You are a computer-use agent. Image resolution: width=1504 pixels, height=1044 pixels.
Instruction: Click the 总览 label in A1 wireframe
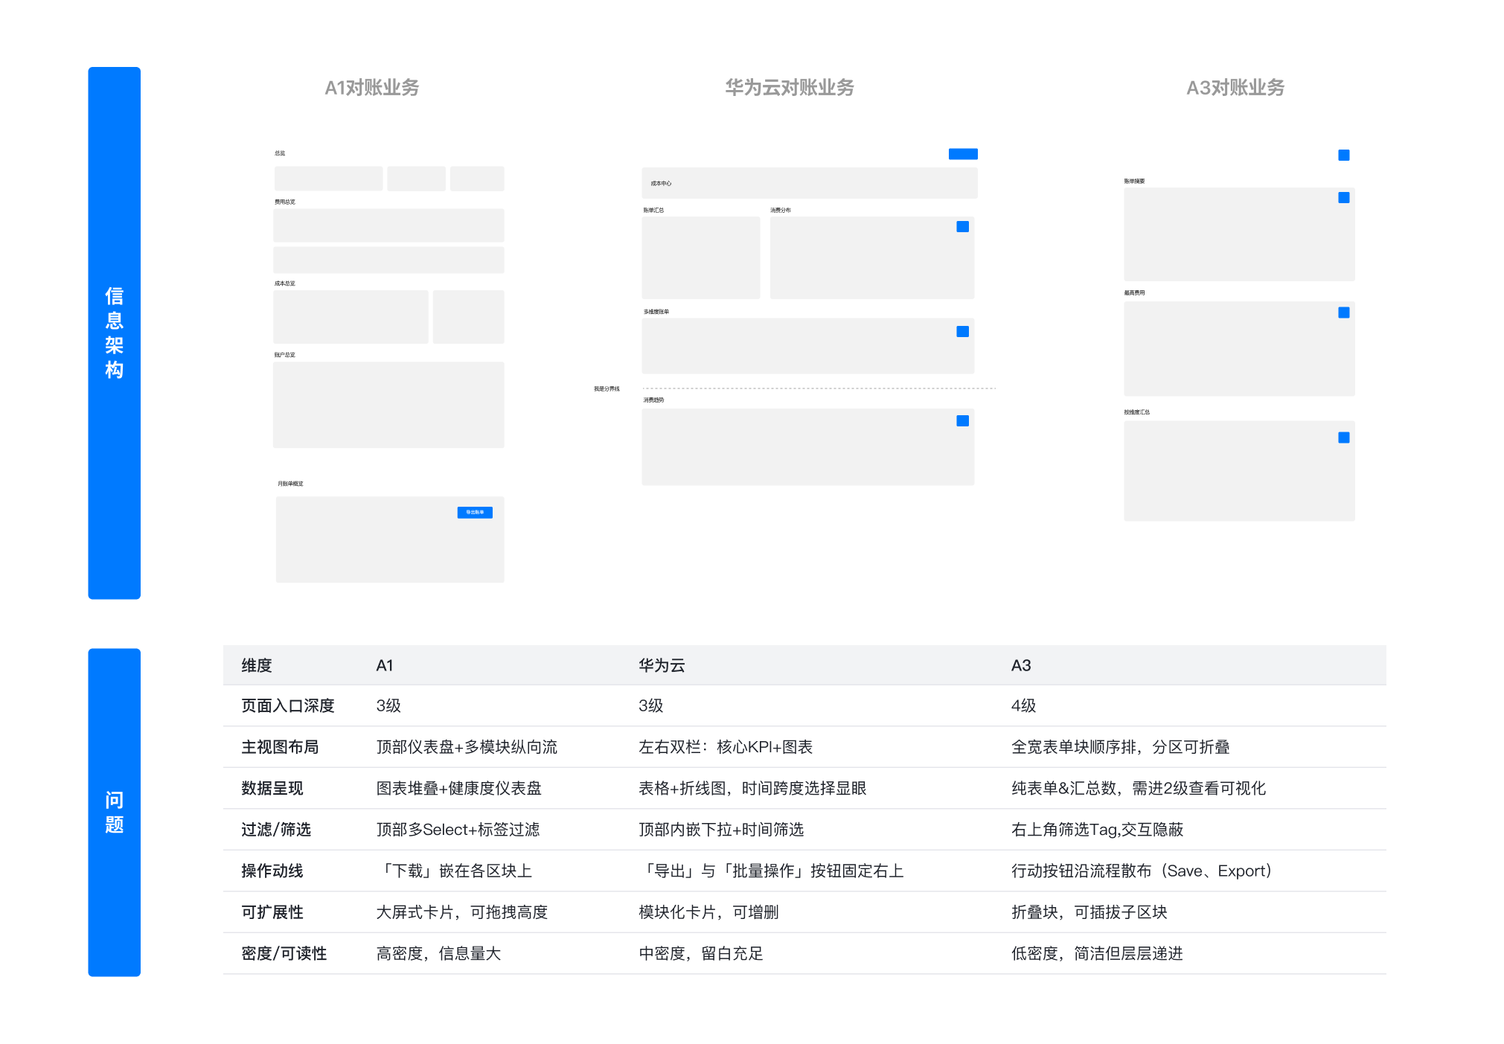click(x=280, y=153)
